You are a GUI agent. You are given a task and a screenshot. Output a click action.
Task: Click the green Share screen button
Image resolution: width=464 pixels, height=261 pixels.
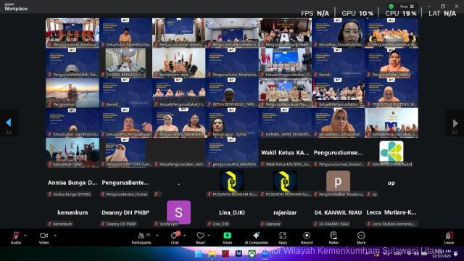click(227, 238)
